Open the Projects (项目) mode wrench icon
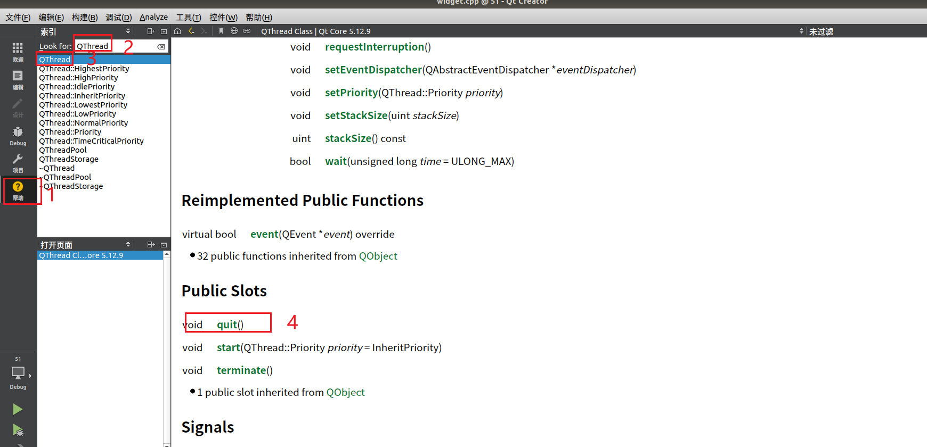The width and height of the screenshot is (927, 447). tap(18, 163)
